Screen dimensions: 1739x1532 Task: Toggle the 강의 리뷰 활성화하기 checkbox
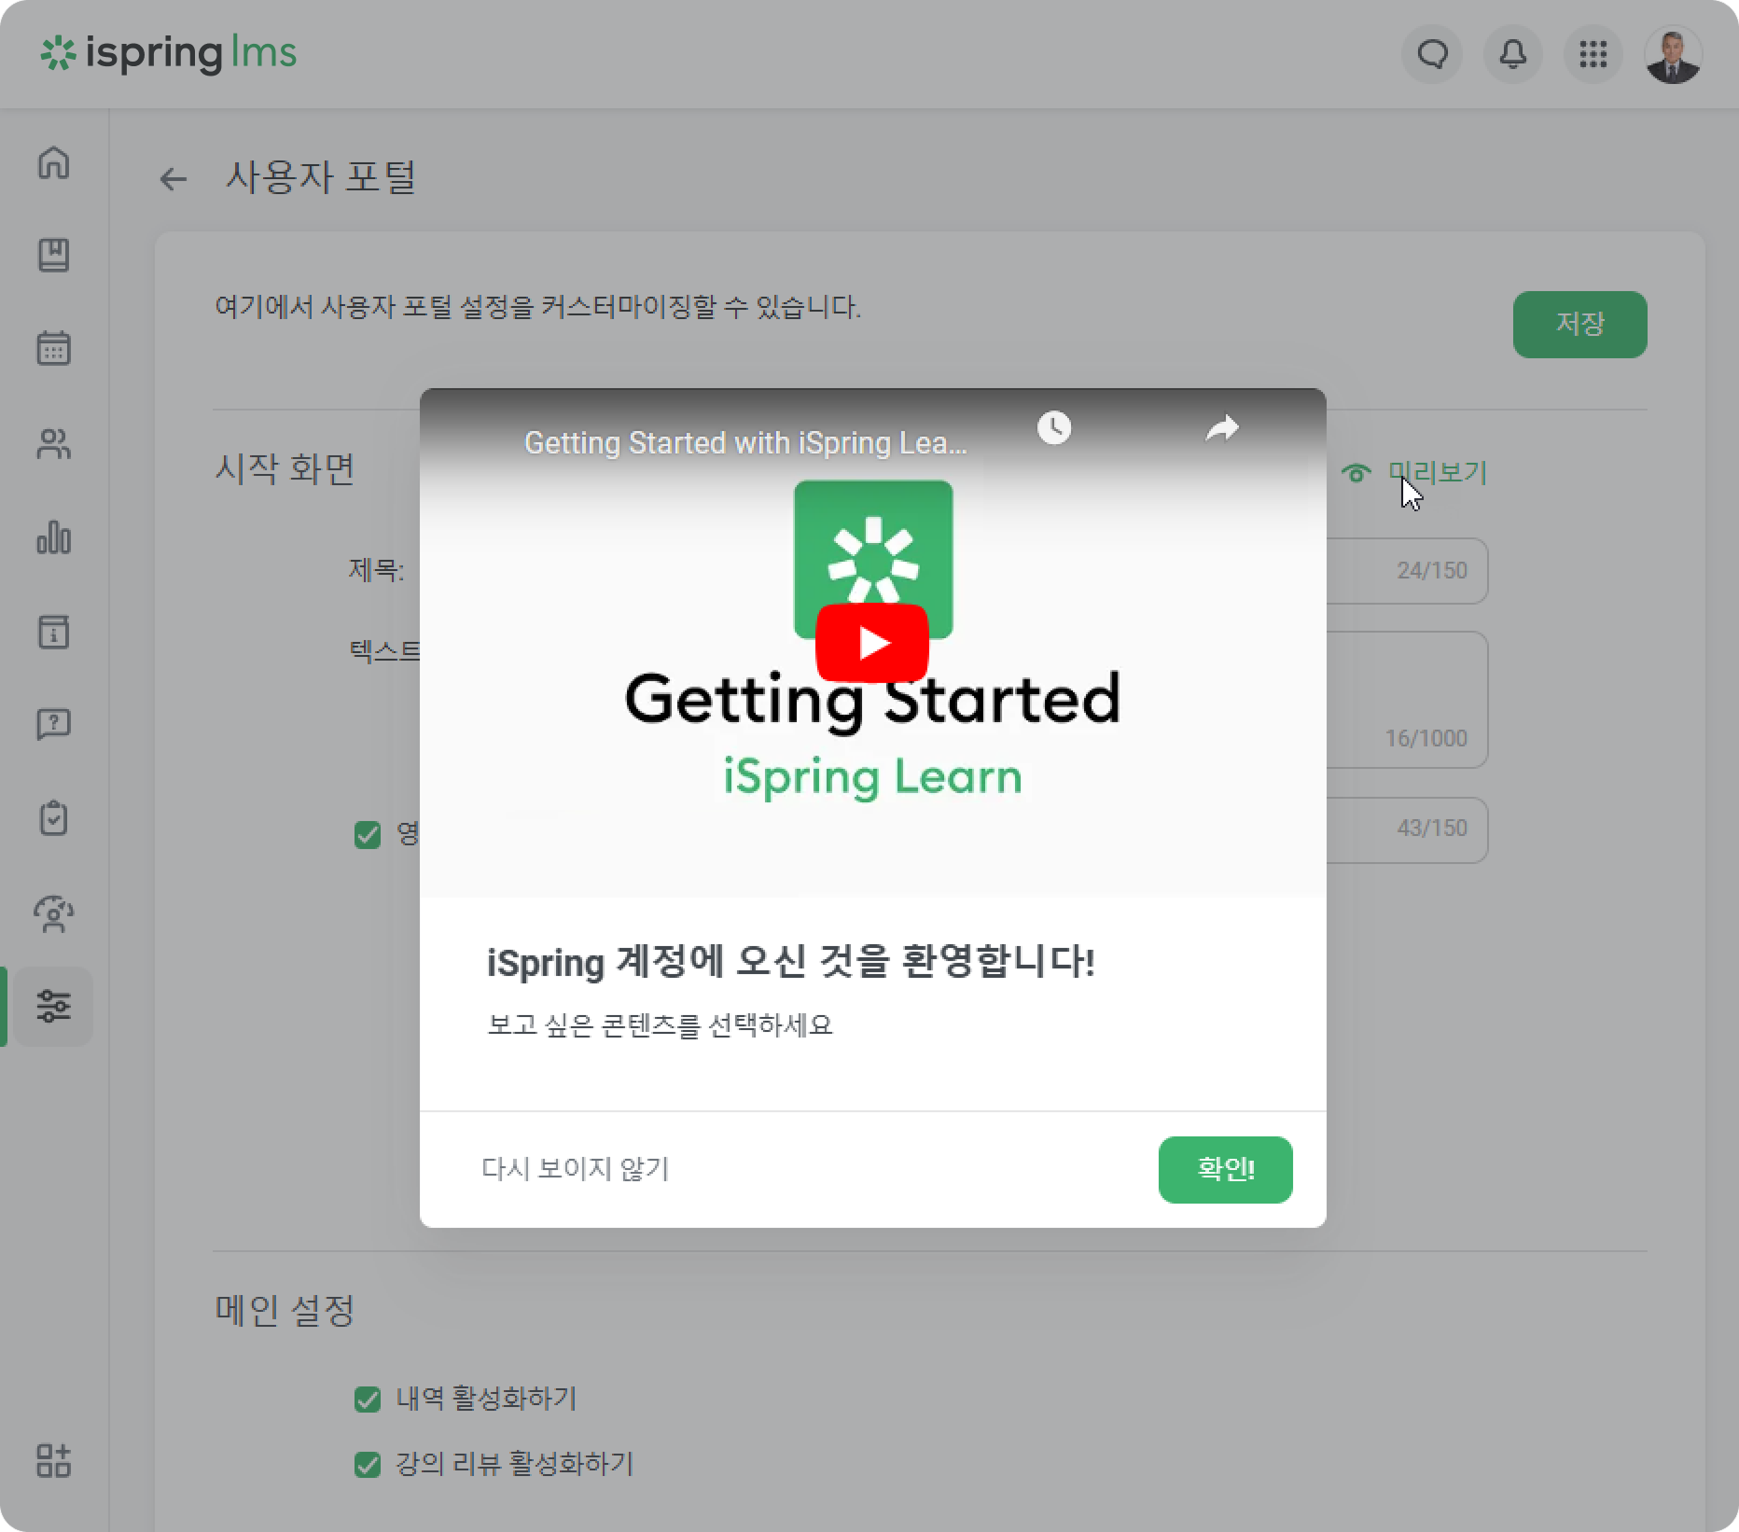[368, 1464]
